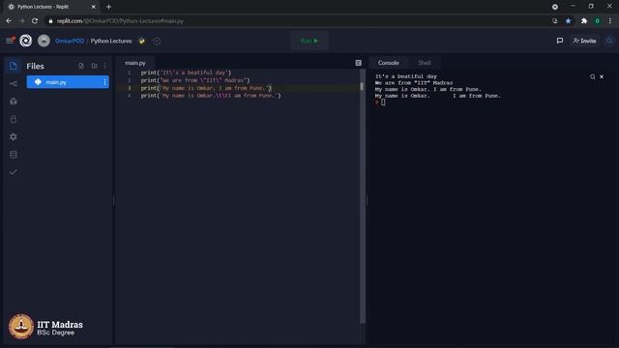Select main.py in file tree

pos(68,82)
